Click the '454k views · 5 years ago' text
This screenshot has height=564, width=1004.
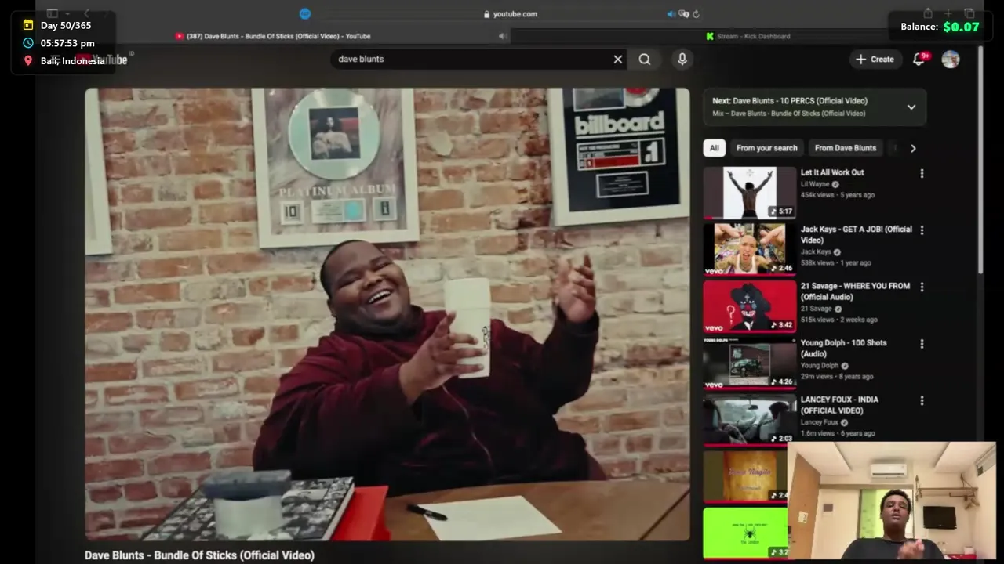click(x=837, y=195)
